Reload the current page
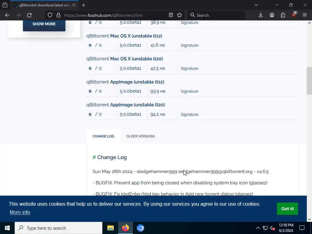Image resolution: width=312 pixels, height=234 pixels. [29, 15]
